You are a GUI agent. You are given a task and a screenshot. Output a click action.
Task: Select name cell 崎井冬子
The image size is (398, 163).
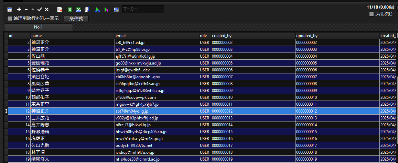pos(73,90)
